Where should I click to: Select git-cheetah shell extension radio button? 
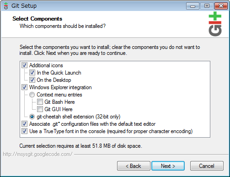(32, 117)
